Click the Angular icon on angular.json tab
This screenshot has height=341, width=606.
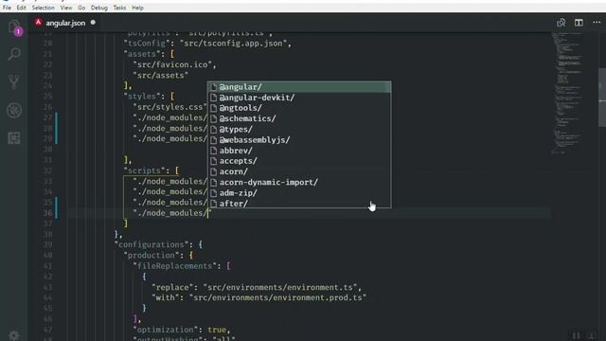(x=38, y=23)
